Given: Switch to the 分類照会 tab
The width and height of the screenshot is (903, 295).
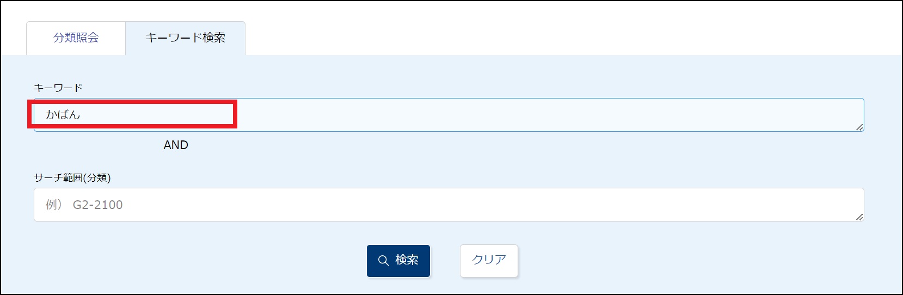Looking at the screenshot, I should point(76,38).
